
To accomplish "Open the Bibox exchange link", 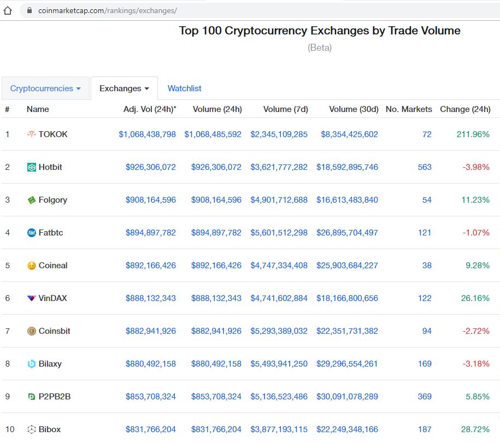I will pyautogui.click(x=49, y=429).
